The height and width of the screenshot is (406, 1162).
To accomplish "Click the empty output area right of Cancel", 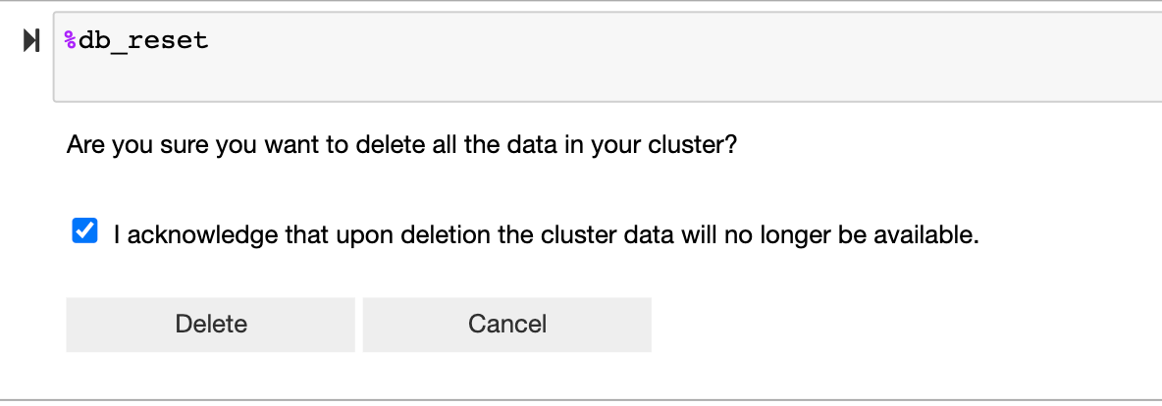I will pyautogui.click(x=883, y=324).
